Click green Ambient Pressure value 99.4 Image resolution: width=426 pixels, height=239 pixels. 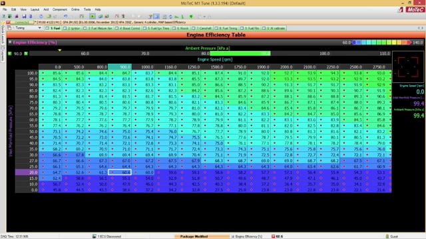tap(419, 116)
